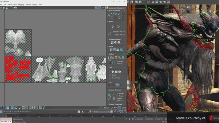This screenshot has width=219, height=123.
Task: Click the Rotate -90 icon in Quick Transform
Action: coord(119,18)
